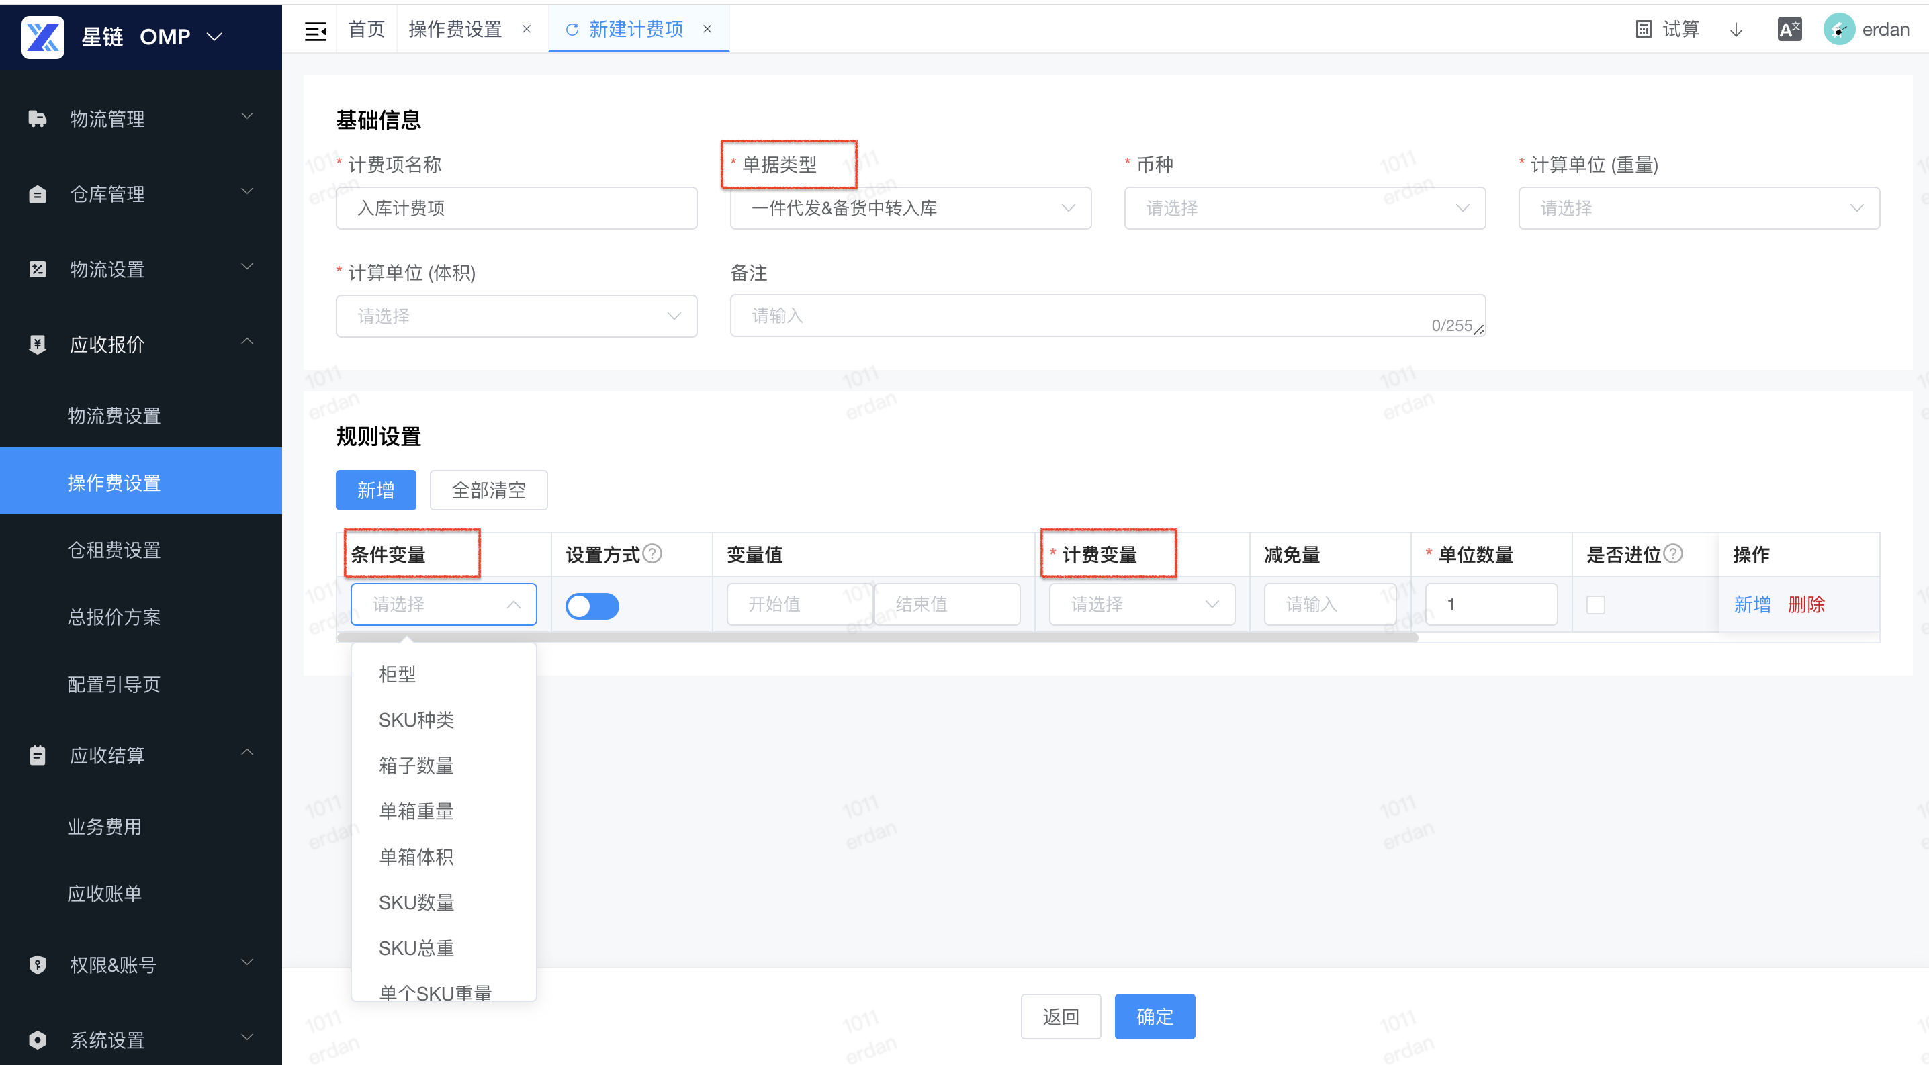Expand the 仓库管理 menu

(x=246, y=191)
